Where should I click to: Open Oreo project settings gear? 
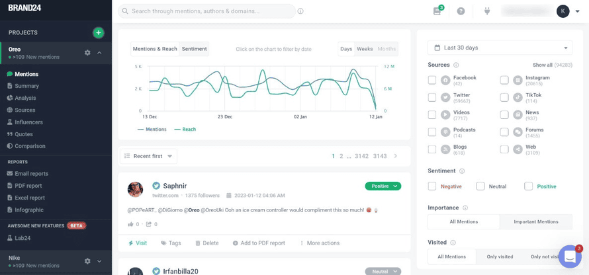(87, 53)
